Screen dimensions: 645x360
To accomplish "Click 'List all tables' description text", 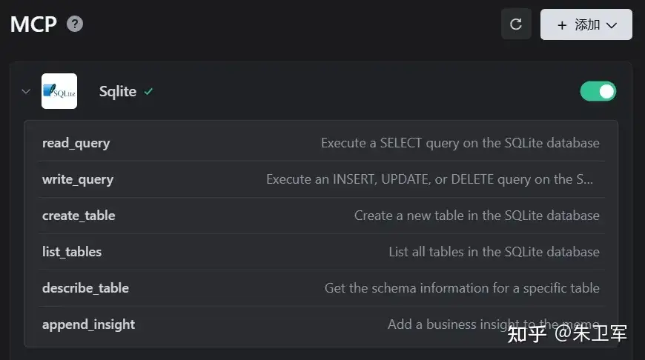I will (494, 252).
